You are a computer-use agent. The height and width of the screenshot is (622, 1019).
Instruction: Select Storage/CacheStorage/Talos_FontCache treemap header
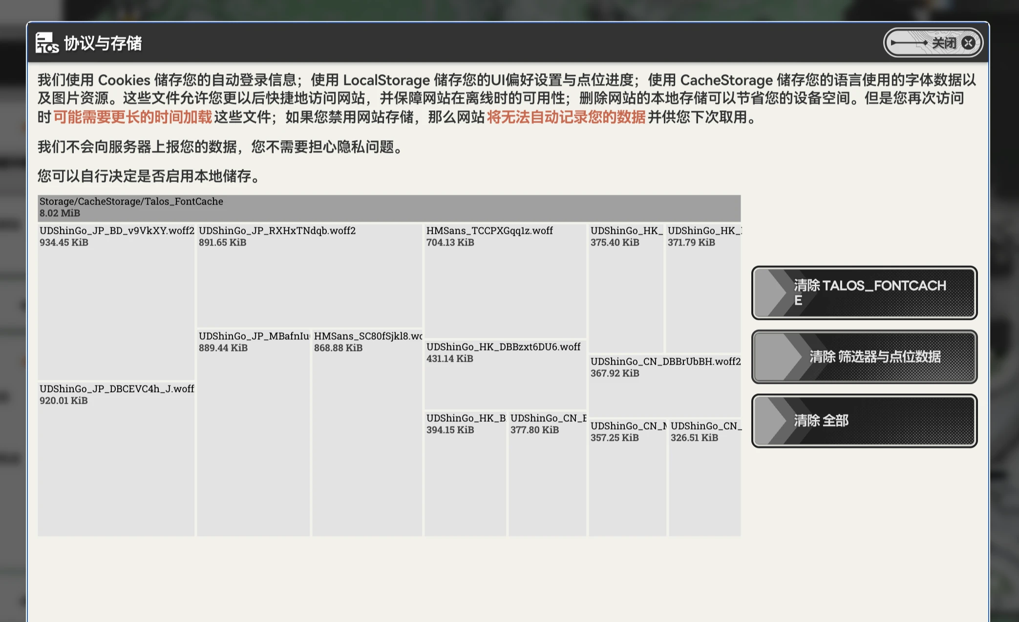click(x=389, y=207)
